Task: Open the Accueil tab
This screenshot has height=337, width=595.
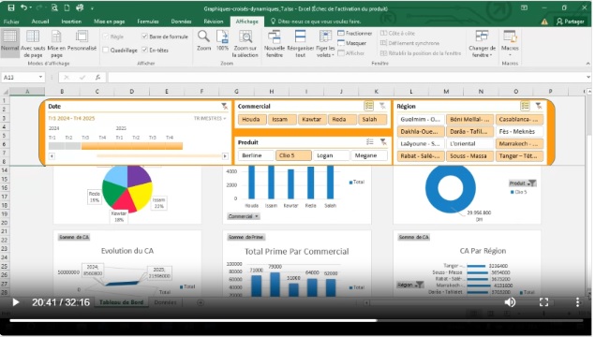Action: coord(40,22)
